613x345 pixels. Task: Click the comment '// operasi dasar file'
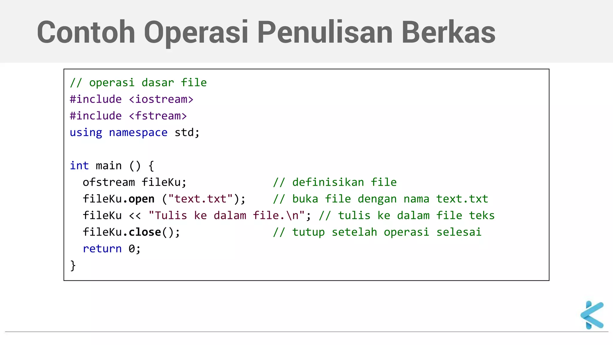[138, 83]
